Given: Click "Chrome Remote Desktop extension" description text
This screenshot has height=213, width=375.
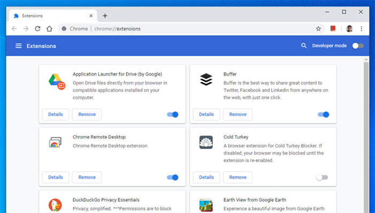Looking at the screenshot, I should pos(110,146).
